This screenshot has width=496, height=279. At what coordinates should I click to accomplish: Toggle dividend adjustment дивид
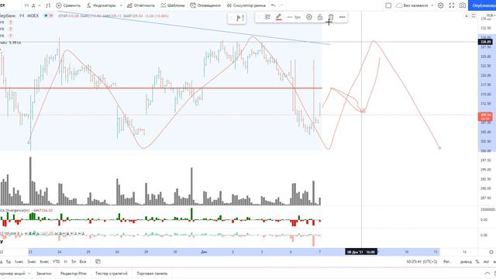pos(466,262)
